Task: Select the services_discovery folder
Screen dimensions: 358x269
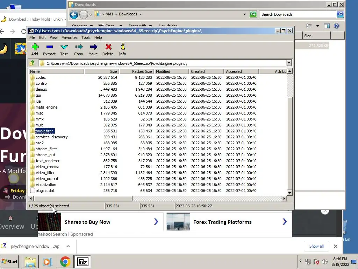Action: coord(52,137)
